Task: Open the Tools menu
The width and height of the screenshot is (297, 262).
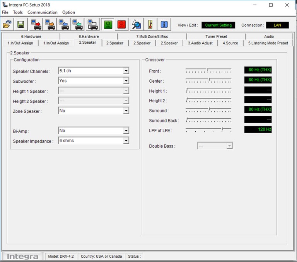Action: (x=18, y=12)
